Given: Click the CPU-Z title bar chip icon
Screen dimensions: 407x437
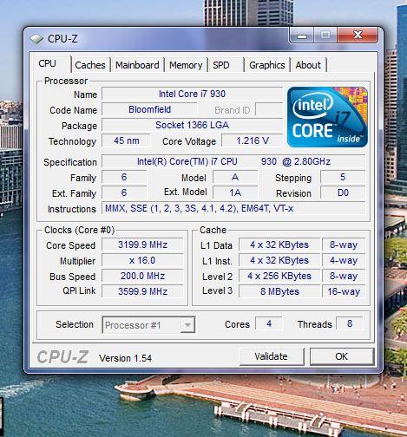Looking at the screenshot, I should 36,39.
